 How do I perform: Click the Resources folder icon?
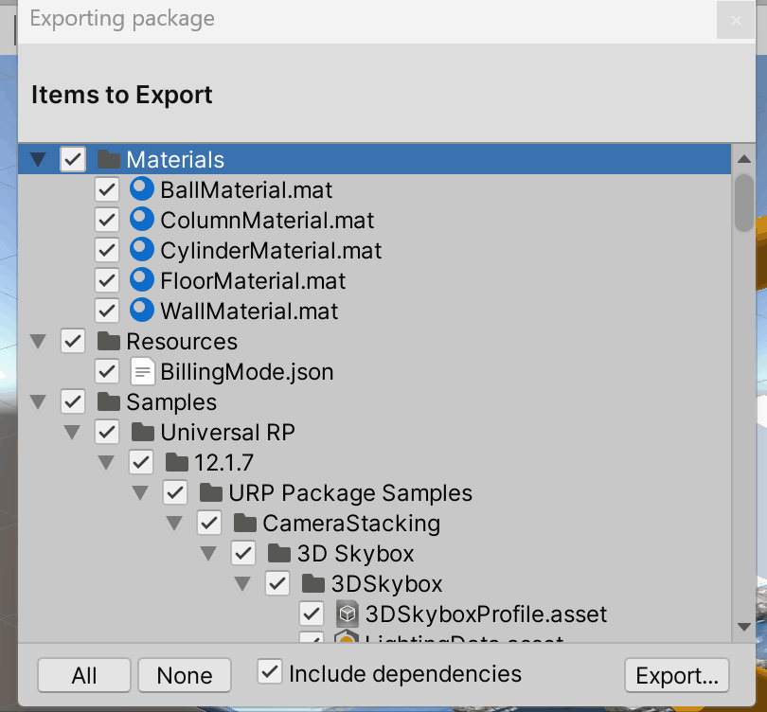point(110,341)
